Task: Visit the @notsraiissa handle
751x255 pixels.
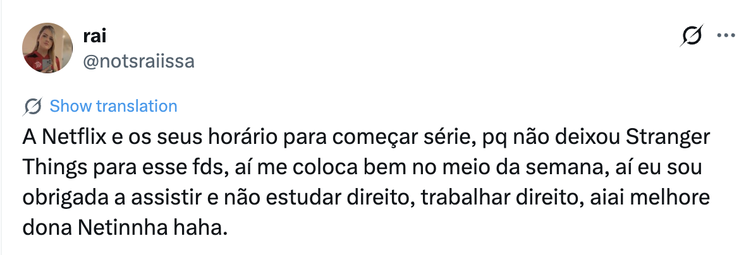Action: [139, 61]
